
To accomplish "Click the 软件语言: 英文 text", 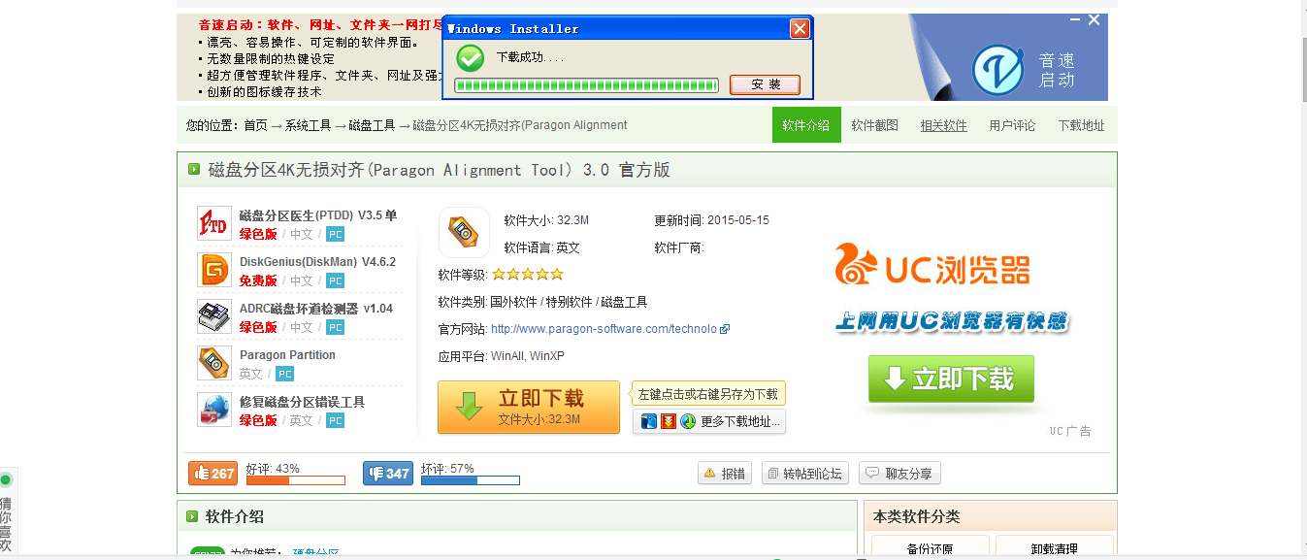I will click(541, 247).
